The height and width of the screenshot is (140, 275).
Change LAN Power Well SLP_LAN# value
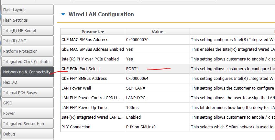click(x=157, y=88)
